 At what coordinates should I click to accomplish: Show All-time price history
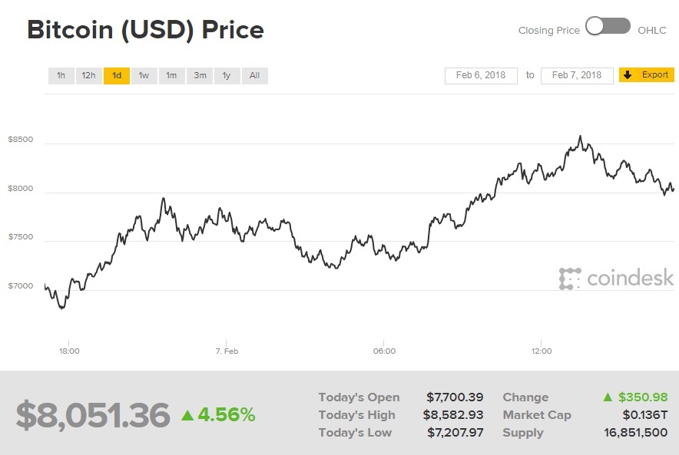[x=254, y=75]
